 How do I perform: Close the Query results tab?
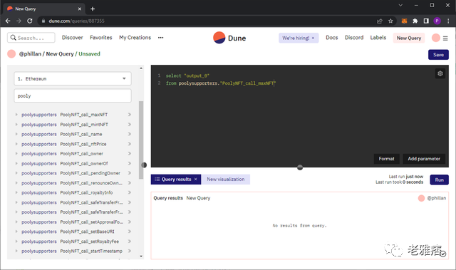(196, 180)
